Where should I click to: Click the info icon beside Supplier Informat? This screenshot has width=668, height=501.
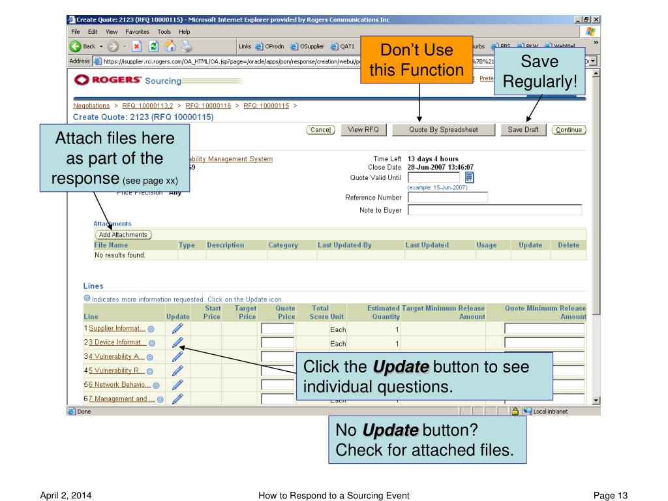pyautogui.click(x=151, y=329)
